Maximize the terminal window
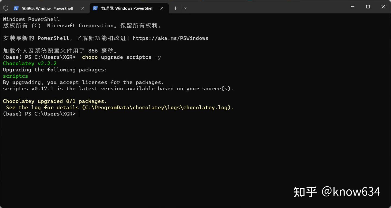Screen dimensions: 391x208 pyautogui.click(x=368, y=6)
